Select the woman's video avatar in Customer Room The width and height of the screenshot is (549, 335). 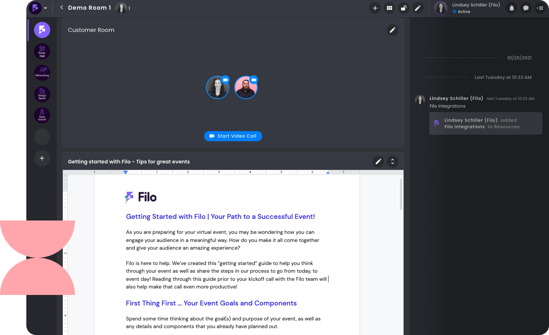pyautogui.click(x=218, y=87)
